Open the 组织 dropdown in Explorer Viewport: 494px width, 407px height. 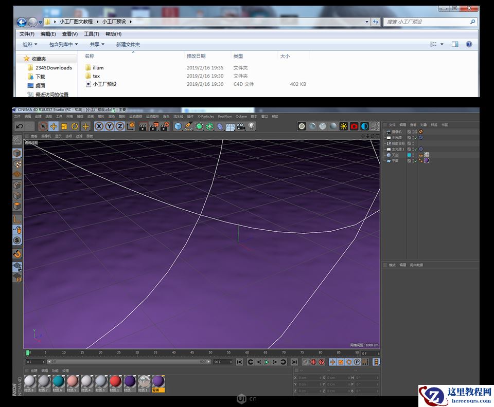coord(26,44)
